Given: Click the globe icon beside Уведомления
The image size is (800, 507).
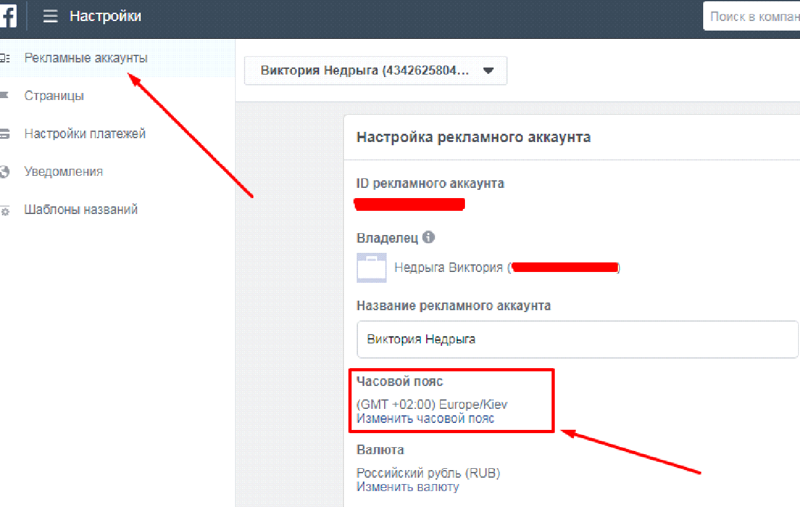Looking at the screenshot, I should (4, 172).
